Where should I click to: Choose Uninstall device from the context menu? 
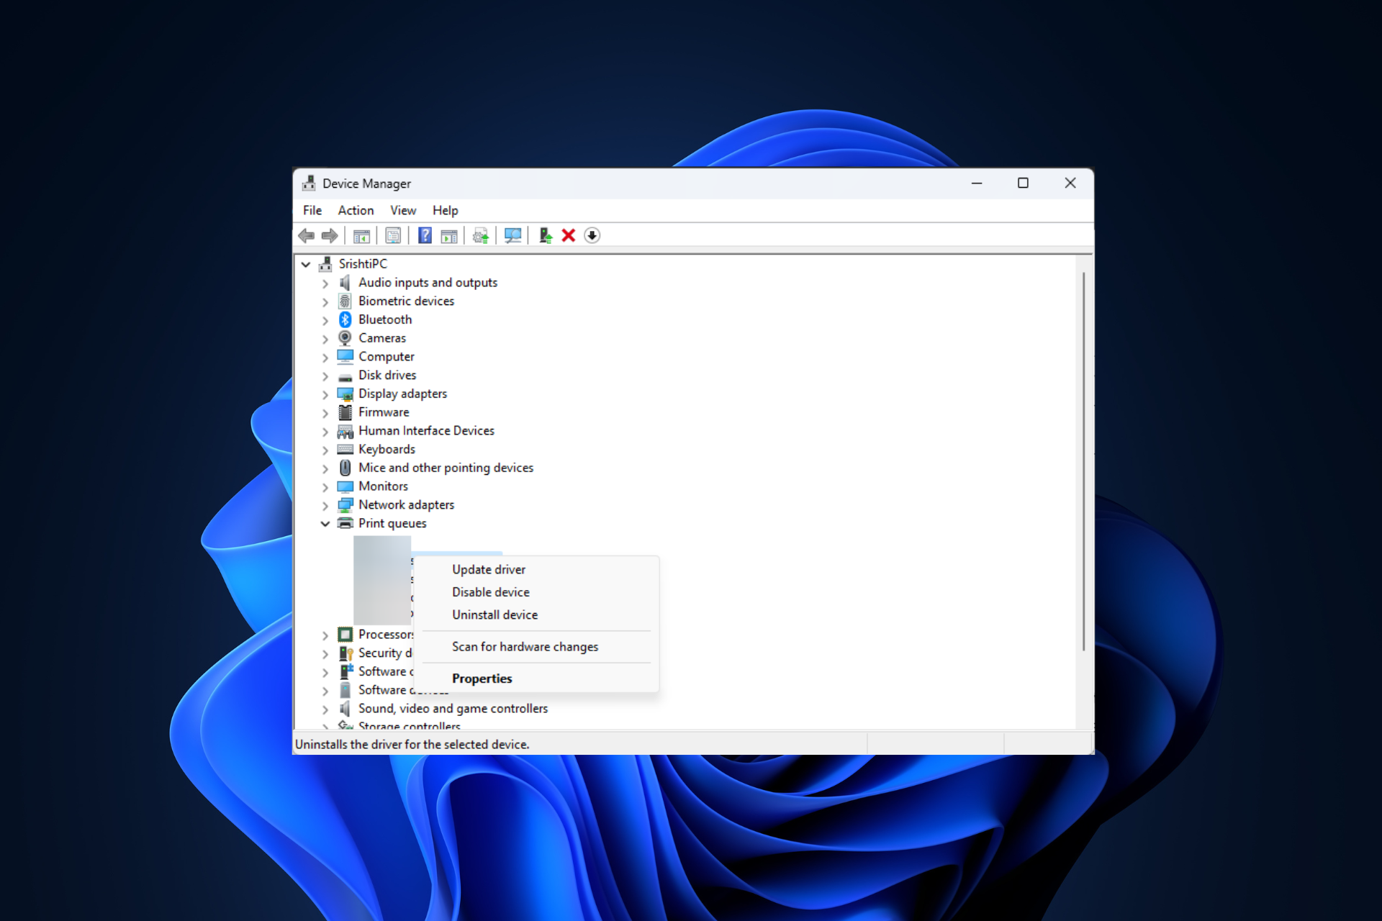[536, 615]
